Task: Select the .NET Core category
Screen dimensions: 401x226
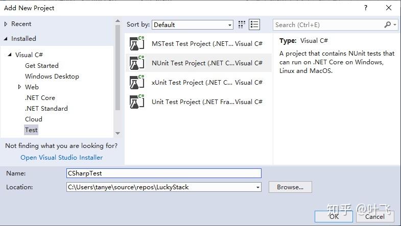Action: coord(40,98)
